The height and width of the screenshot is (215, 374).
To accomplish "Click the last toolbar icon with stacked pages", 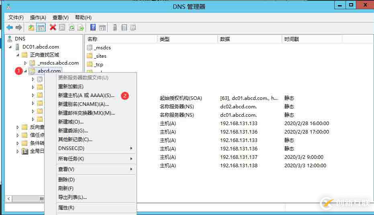I will pyautogui.click(x=133, y=28).
